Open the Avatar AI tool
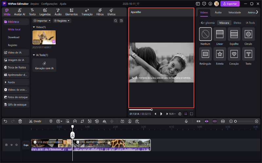Viewport: 262px width, 163px height. tap(20, 12)
